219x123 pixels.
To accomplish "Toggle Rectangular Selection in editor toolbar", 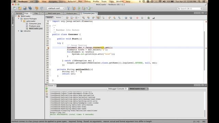I will coord(103,18).
